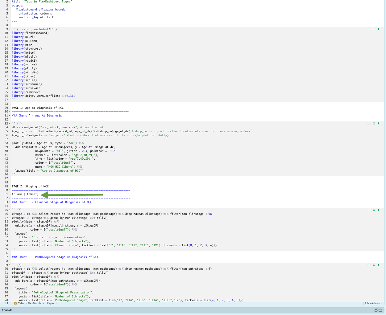Run all chunks above the line 69 chunk
This screenshot has width=386, height=315.
pos(374,265)
